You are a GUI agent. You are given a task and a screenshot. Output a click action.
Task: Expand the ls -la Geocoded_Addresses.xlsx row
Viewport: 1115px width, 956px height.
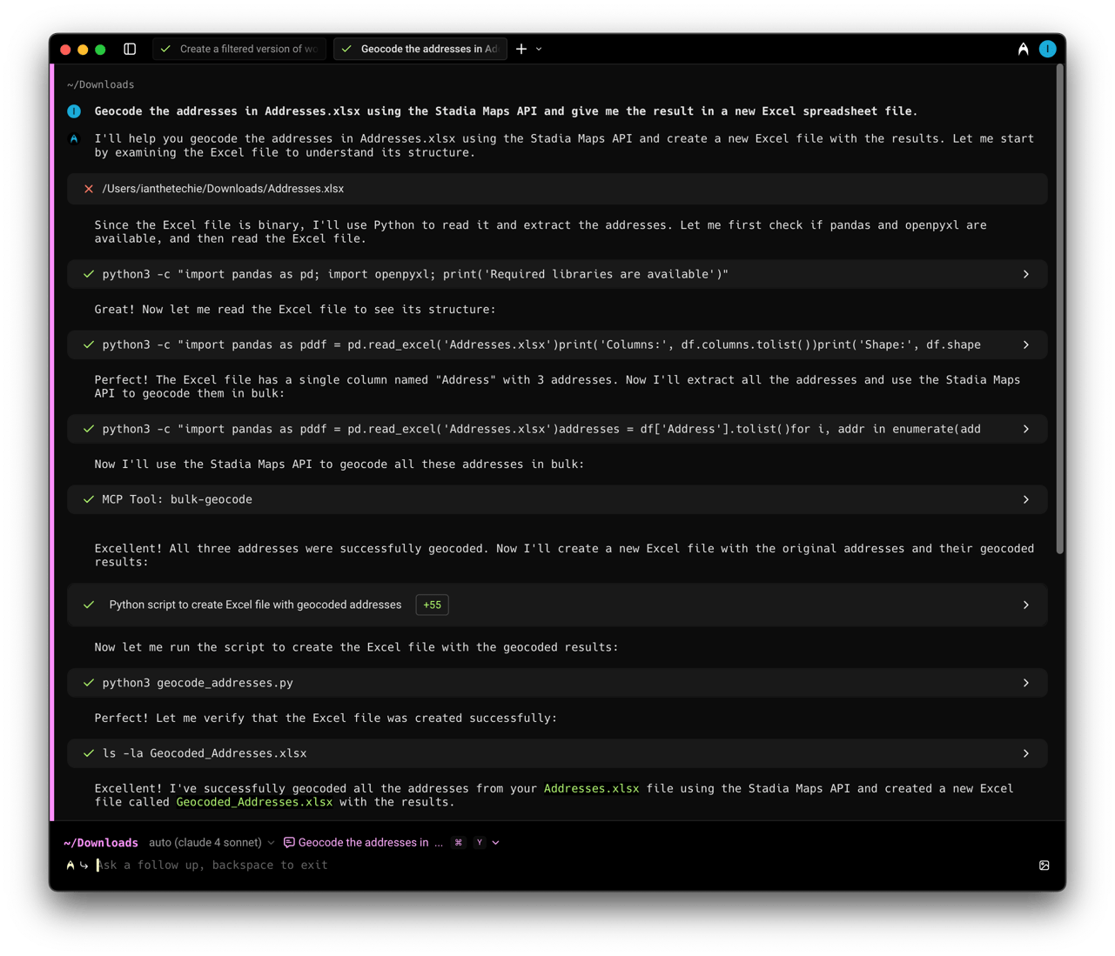[1026, 753]
